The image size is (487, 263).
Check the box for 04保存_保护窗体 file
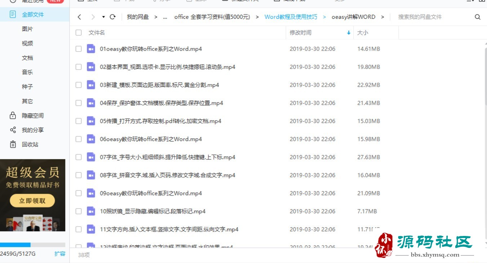pyautogui.click(x=79, y=103)
